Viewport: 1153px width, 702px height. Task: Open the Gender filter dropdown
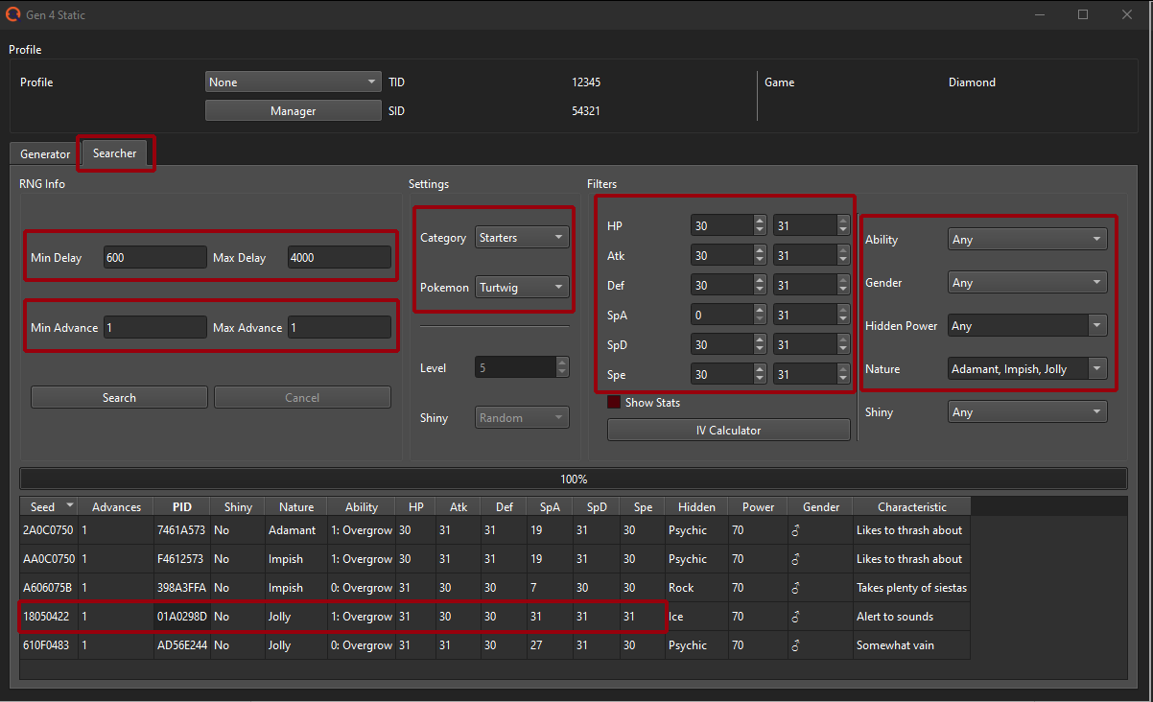click(1027, 283)
